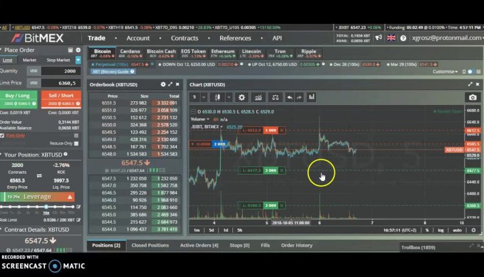484x277 pixels.
Task: Click the leverage slider handle at 10x
Action: 46,207
